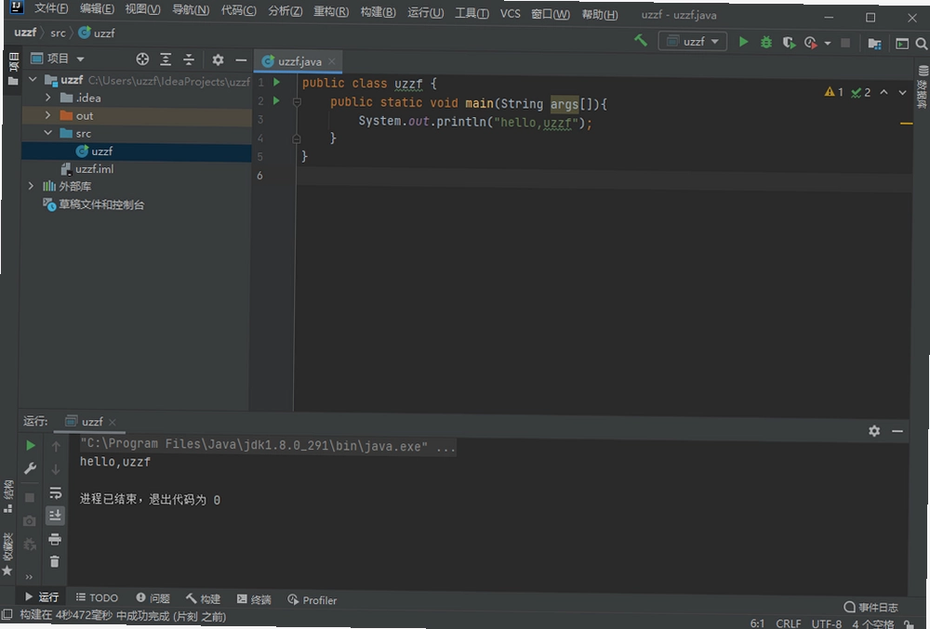Open the 问题 tool window
Image resolution: width=930 pixels, height=629 pixels.
(153, 598)
